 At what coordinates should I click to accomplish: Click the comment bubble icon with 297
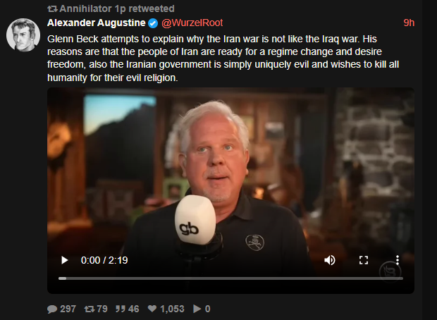coord(52,309)
